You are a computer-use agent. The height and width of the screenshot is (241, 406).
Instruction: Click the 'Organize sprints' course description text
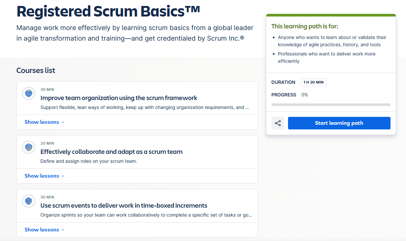[x=146, y=215]
